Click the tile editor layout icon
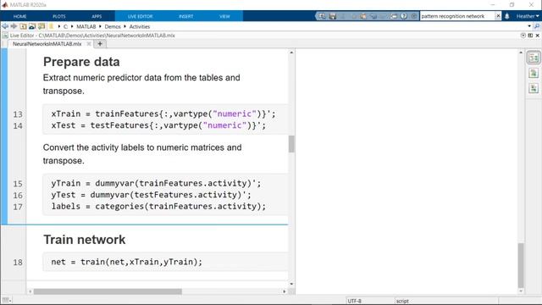The image size is (542, 305). pyautogui.click(x=530, y=36)
